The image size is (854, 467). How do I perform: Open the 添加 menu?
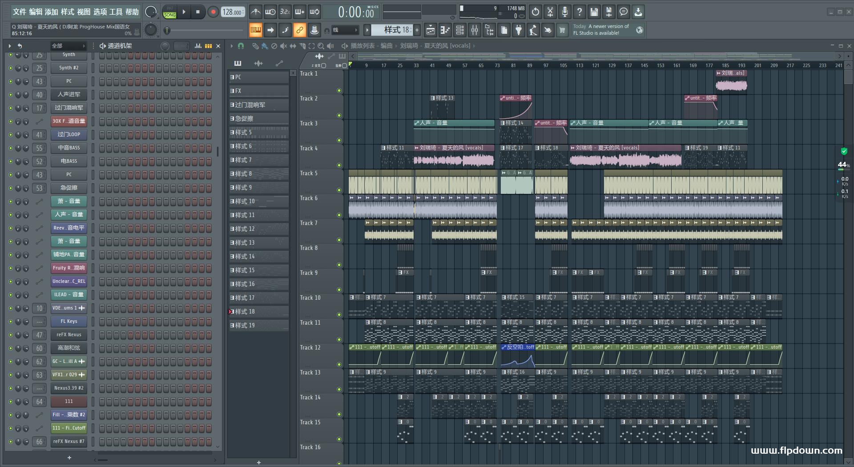point(52,12)
